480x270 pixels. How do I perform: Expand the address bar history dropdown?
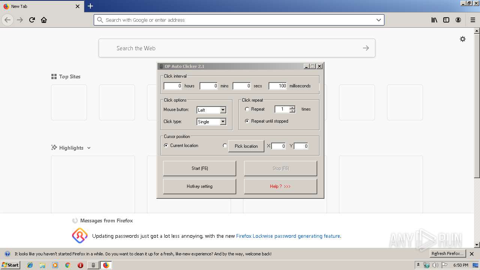point(379,20)
